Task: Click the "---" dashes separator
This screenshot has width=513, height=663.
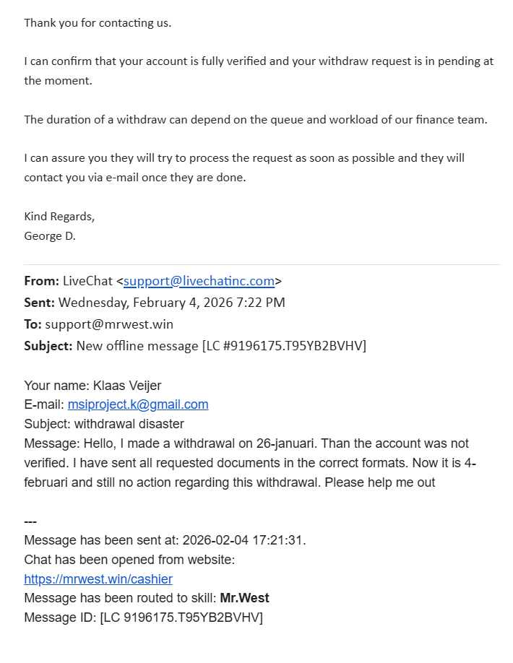Action: [30, 521]
